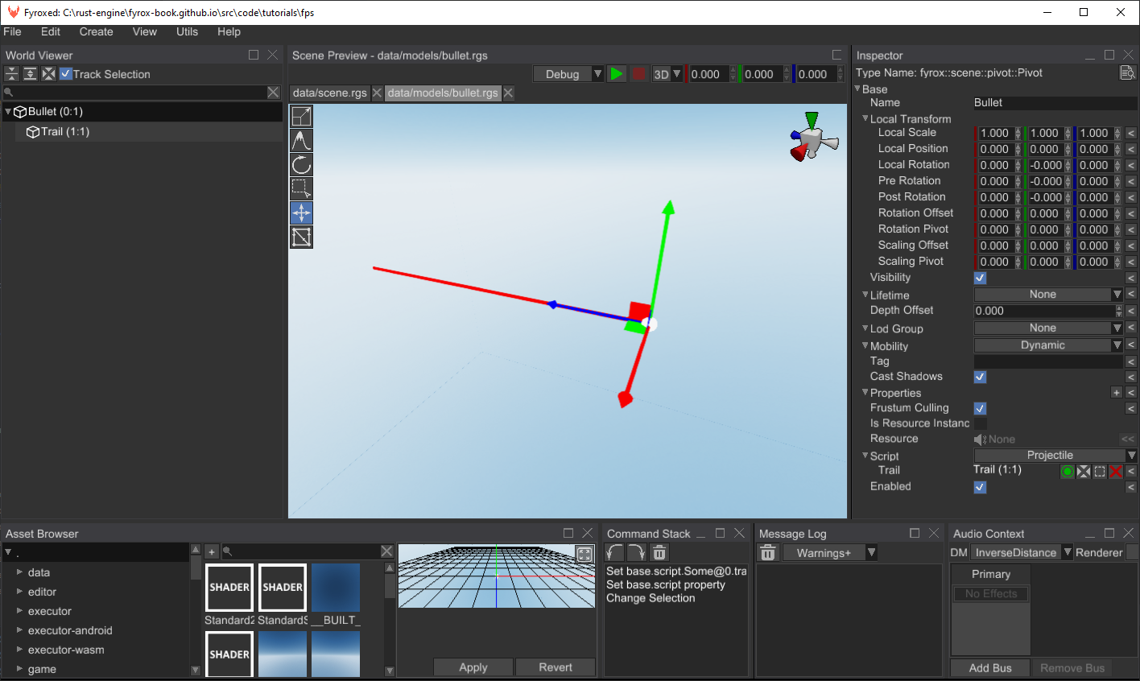Select the navmesh editing tool
1140x681 pixels.
301,237
